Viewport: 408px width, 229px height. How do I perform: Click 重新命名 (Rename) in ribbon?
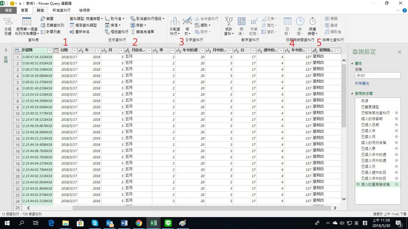pyautogui.click(x=80, y=32)
